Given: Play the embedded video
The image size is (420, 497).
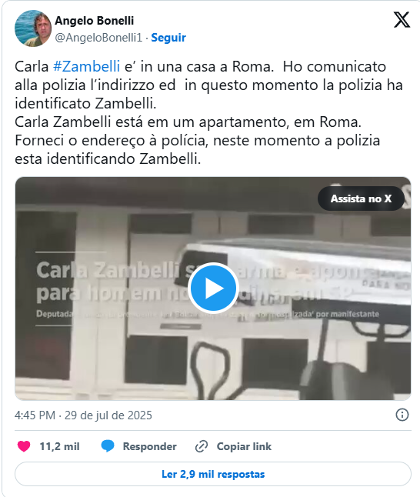Looking at the screenshot, I should coord(213,288).
